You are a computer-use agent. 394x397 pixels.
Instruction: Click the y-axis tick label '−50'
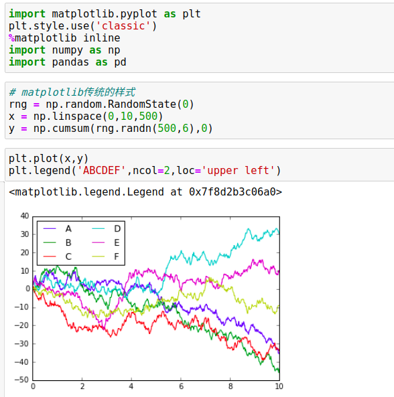coord(22,380)
